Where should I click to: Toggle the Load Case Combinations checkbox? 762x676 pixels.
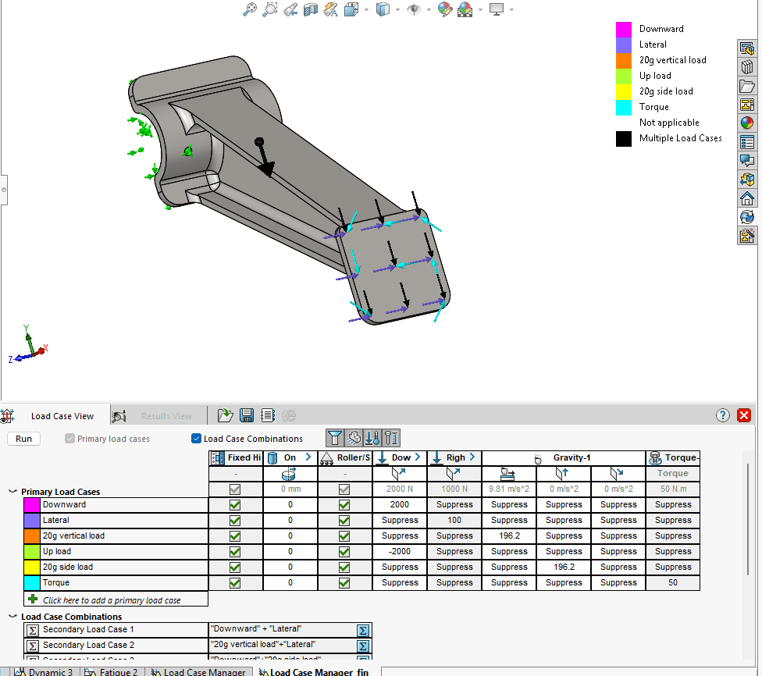coord(197,439)
